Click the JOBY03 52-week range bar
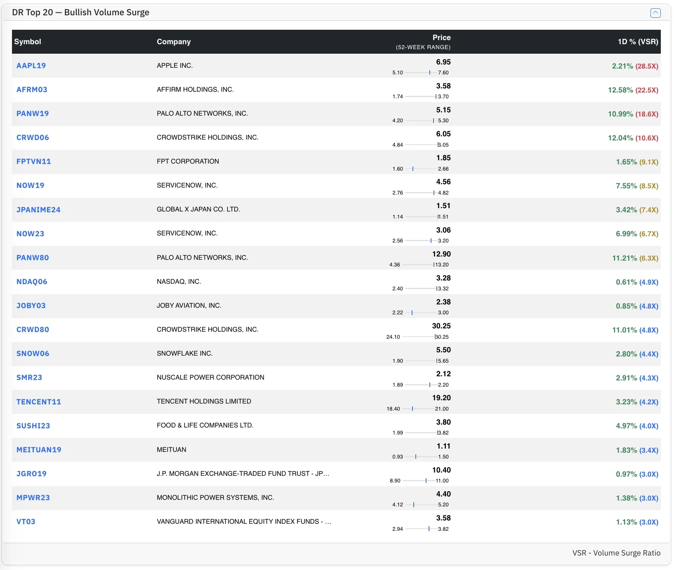Viewport: 674px width, 570px height. tap(421, 313)
